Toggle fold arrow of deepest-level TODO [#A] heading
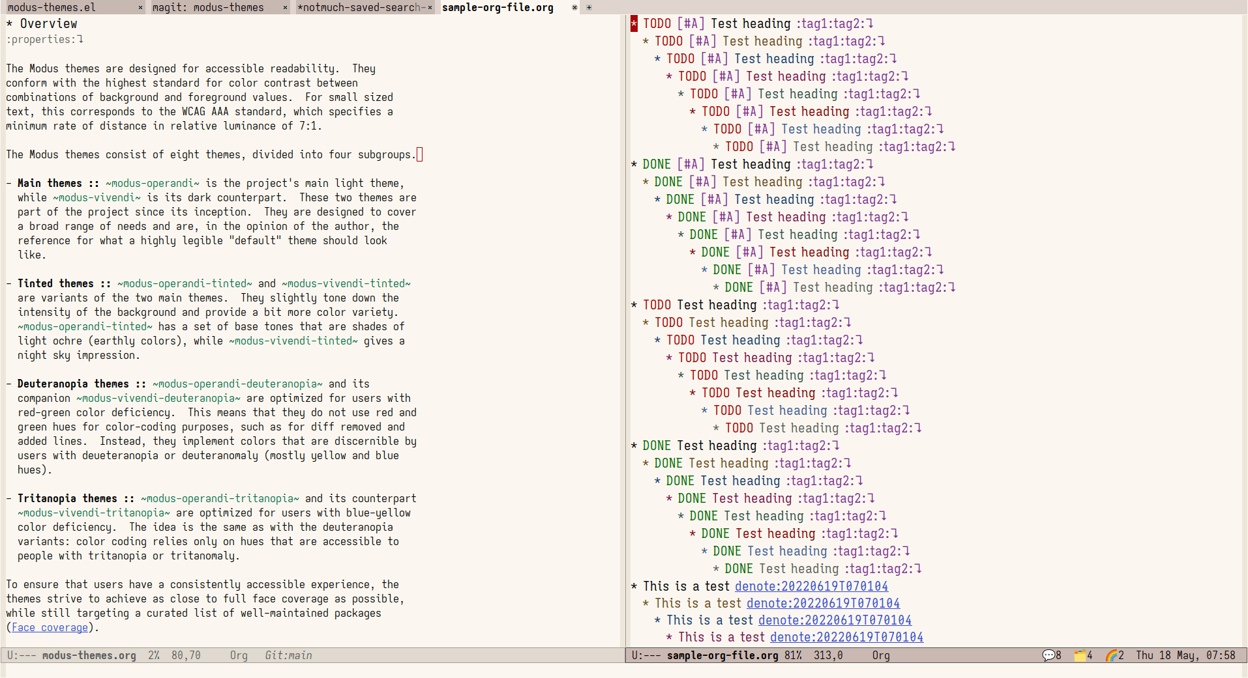The image size is (1248, 678). tap(952, 147)
